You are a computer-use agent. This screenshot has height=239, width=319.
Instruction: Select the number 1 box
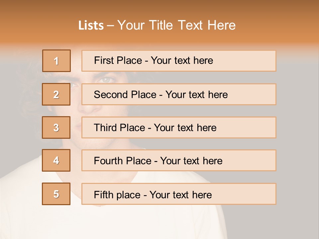(x=56, y=61)
